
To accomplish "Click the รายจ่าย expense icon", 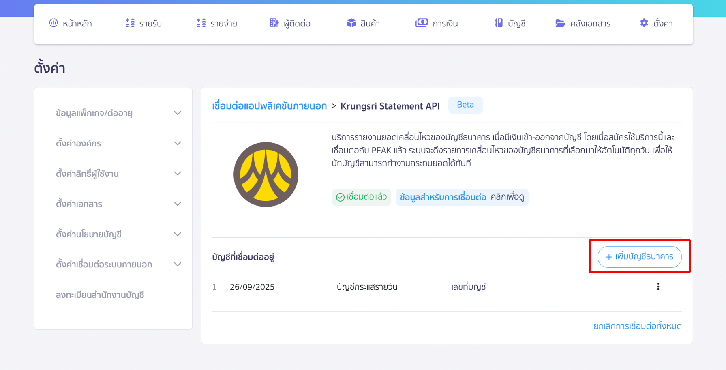I will pos(200,23).
